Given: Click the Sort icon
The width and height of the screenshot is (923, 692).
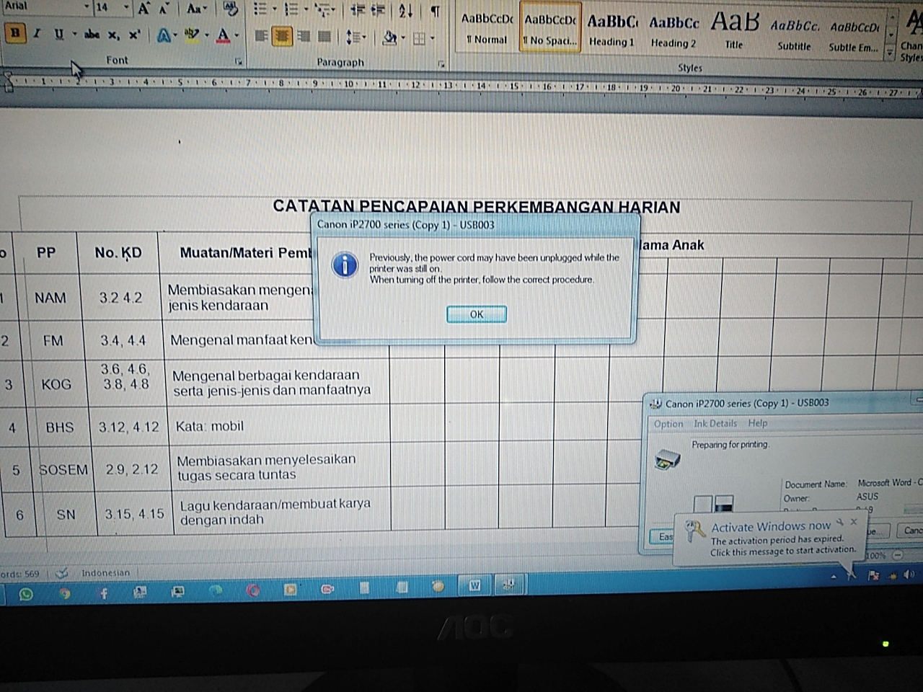Looking at the screenshot, I should 406,10.
